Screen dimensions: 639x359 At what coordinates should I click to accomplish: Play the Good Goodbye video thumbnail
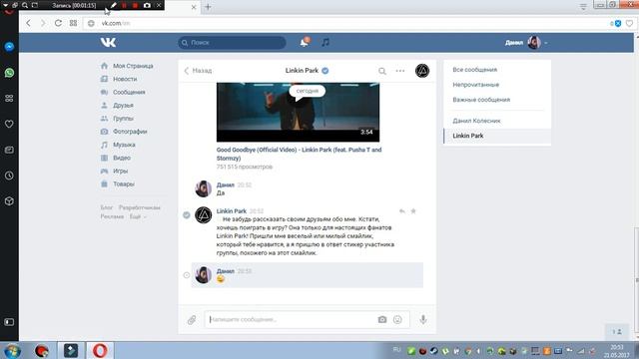coord(298,112)
